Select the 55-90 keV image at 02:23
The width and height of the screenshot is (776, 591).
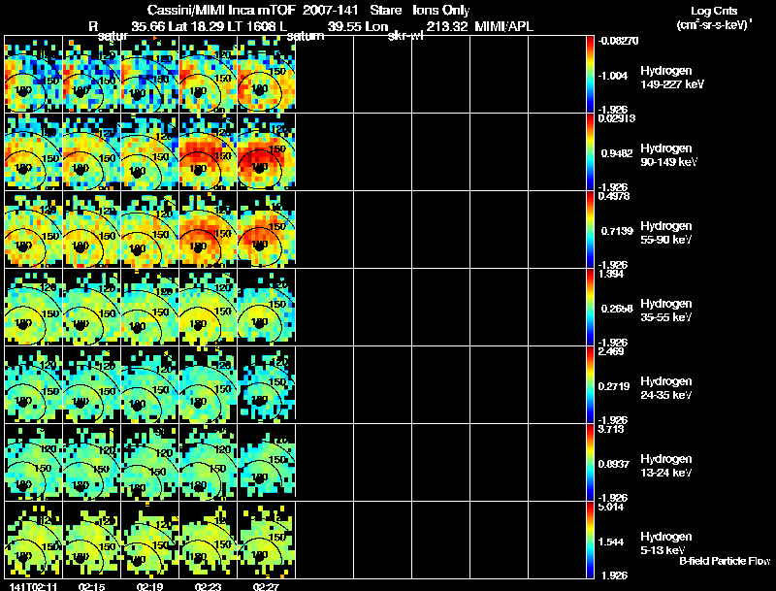[x=208, y=230]
